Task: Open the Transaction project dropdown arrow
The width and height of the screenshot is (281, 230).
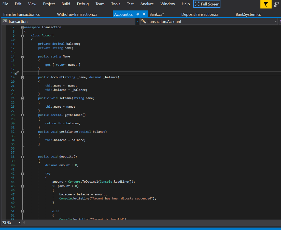Action: coord(137,21)
